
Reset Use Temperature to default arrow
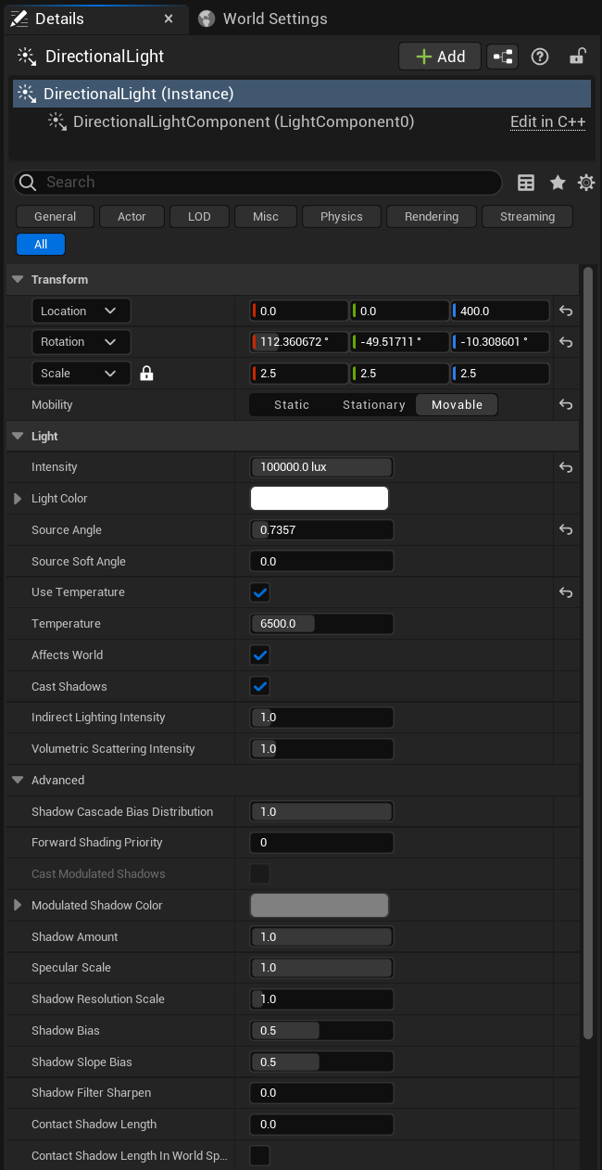566,592
